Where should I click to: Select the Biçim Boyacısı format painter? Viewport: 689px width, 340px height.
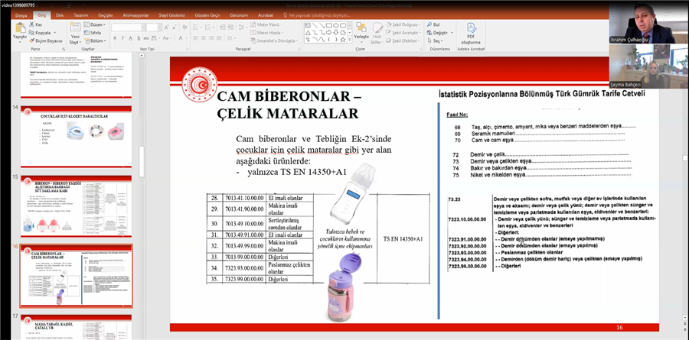point(46,40)
